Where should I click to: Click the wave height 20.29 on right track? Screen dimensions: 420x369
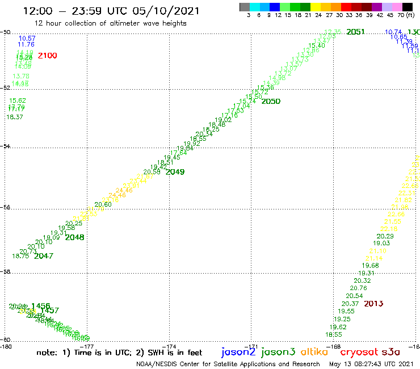pos(385,236)
